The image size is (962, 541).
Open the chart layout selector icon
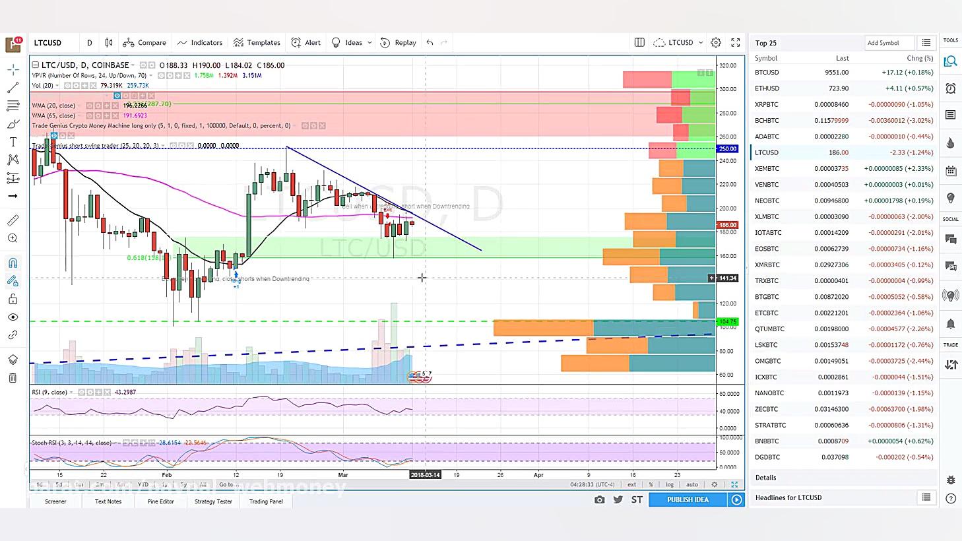coord(639,43)
